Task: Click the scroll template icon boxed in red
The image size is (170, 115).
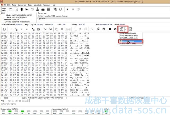Action: coord(122,29)
